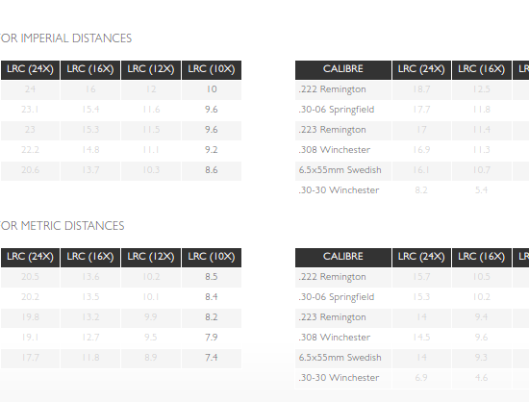Image resolution: width=529 pixels, height=402 pixels.
Task: Select .223 Remington in the upper table
Action: click(x=333, y=130)
